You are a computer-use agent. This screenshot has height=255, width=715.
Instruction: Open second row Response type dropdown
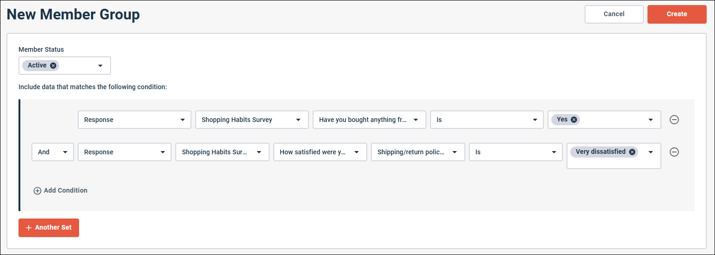tap(162, 152)
